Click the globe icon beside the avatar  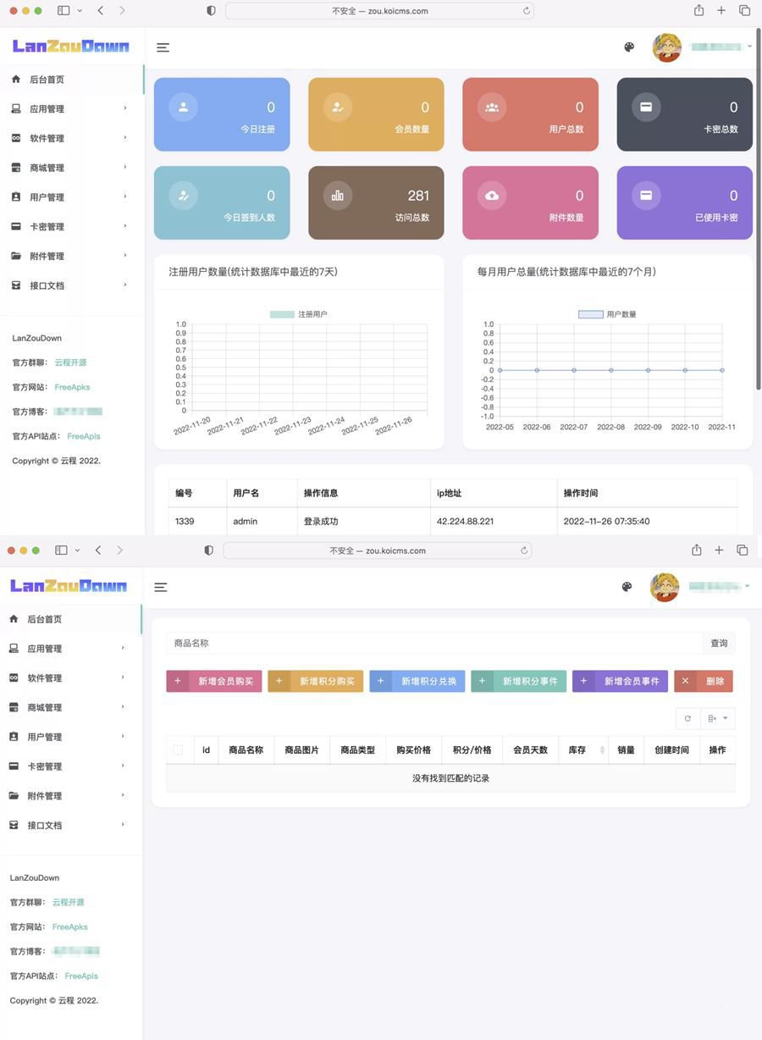(628, 47)
